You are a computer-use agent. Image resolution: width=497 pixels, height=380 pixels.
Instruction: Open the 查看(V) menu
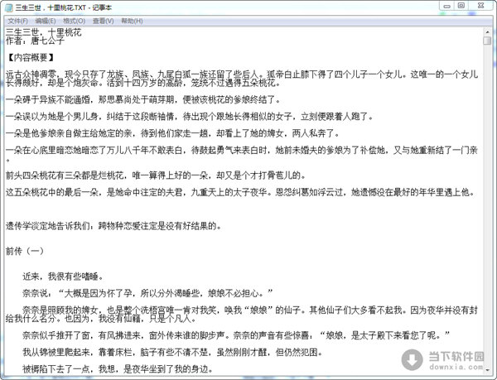[x=103, y=21]
